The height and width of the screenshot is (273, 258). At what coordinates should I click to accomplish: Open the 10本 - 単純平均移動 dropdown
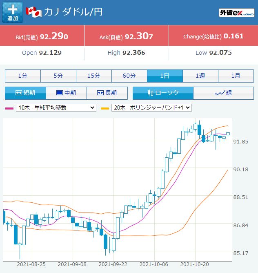[56, 107]
